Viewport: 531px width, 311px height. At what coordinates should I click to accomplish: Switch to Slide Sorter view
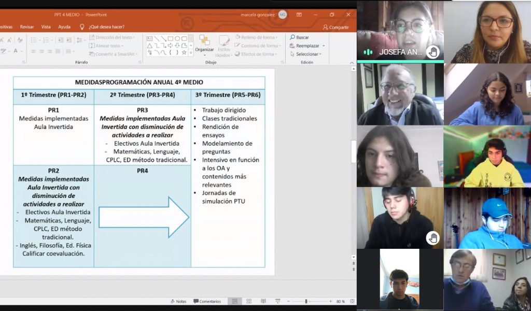pyautogui.click(x=249, y=301)
